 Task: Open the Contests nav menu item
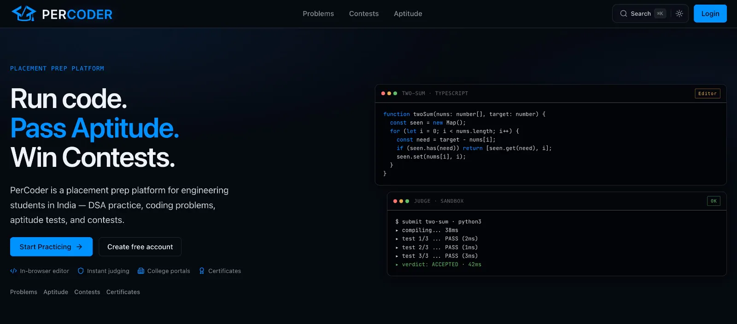(364, 14)
